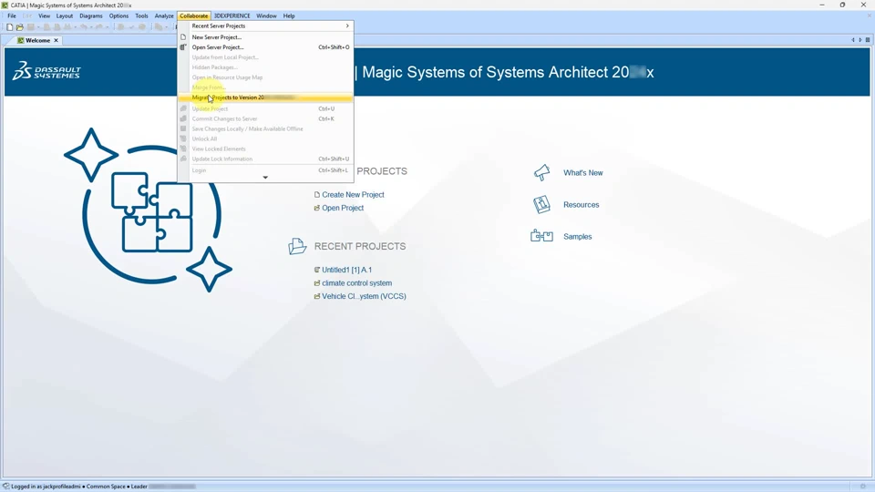Click the Update Project menu icon
The image size is (875, 492).
183,108
